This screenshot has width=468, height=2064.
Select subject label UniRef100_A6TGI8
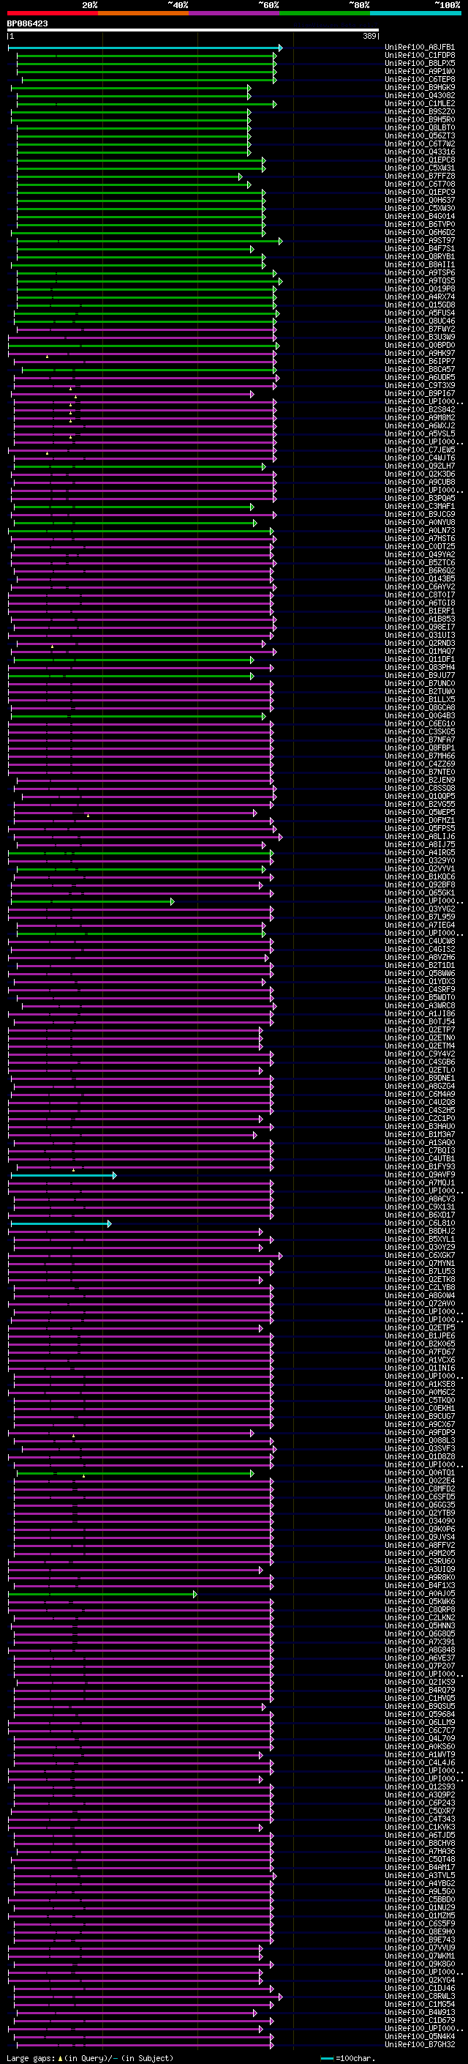419,603
